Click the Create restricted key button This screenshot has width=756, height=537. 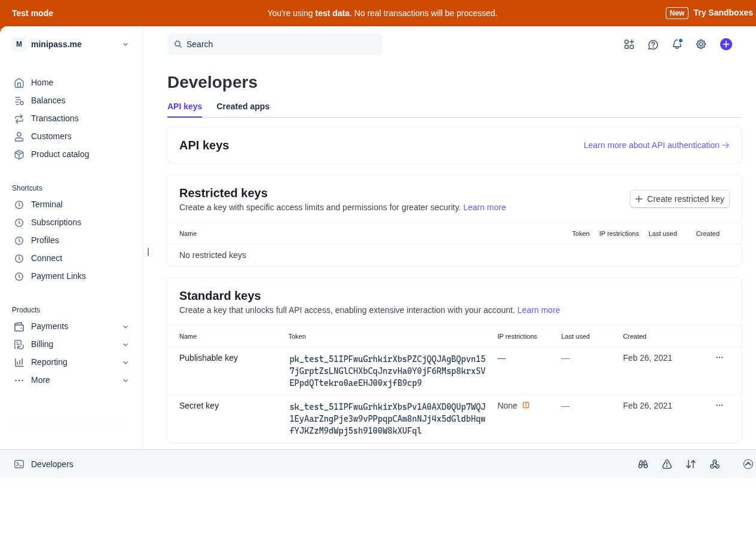[x=680, y=198]
